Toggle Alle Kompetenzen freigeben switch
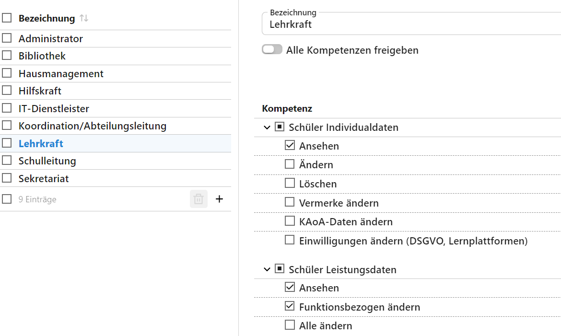 click(272, 49)
